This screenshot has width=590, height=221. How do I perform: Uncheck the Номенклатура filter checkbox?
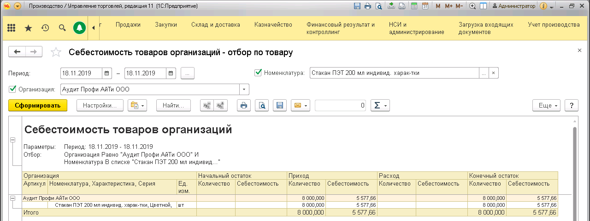click(x=258, y=73)
